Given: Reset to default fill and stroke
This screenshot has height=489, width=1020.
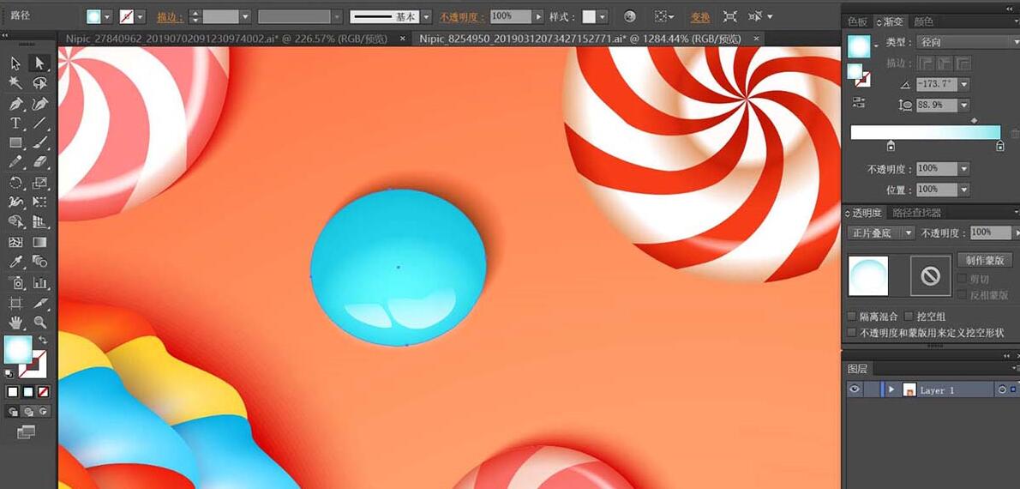Looking at the screenshot, I should (9, 374).
